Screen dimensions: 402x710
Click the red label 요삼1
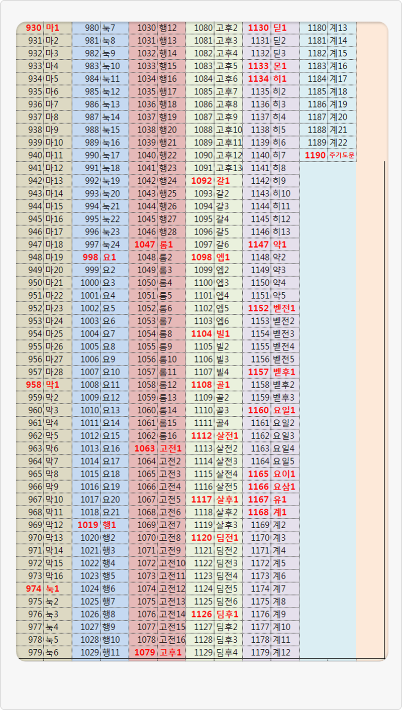click(285, 487)
